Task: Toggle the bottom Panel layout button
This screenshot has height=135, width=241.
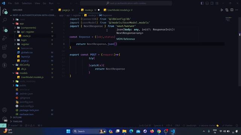Action: tap(207, 3)
